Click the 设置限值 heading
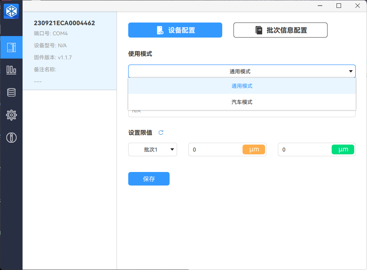The width and height of the screenshot is (367, 270). click(140, 133)
